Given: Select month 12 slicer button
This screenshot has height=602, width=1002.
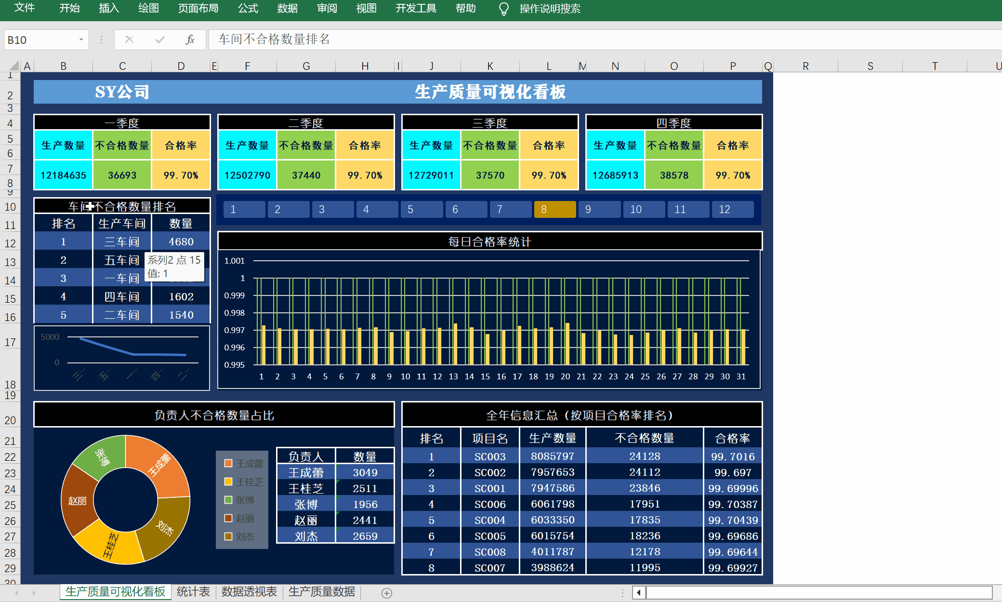Looking at the screenshot, I should 732,209.
